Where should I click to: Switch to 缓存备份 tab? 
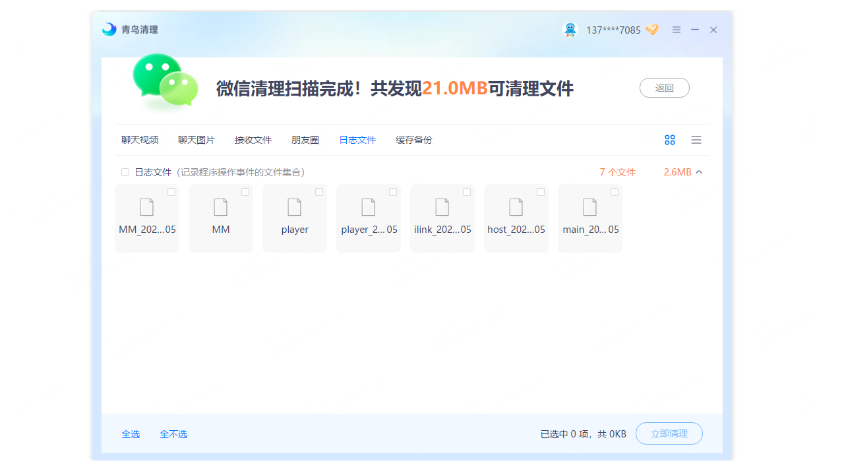(x=414, y=140)
